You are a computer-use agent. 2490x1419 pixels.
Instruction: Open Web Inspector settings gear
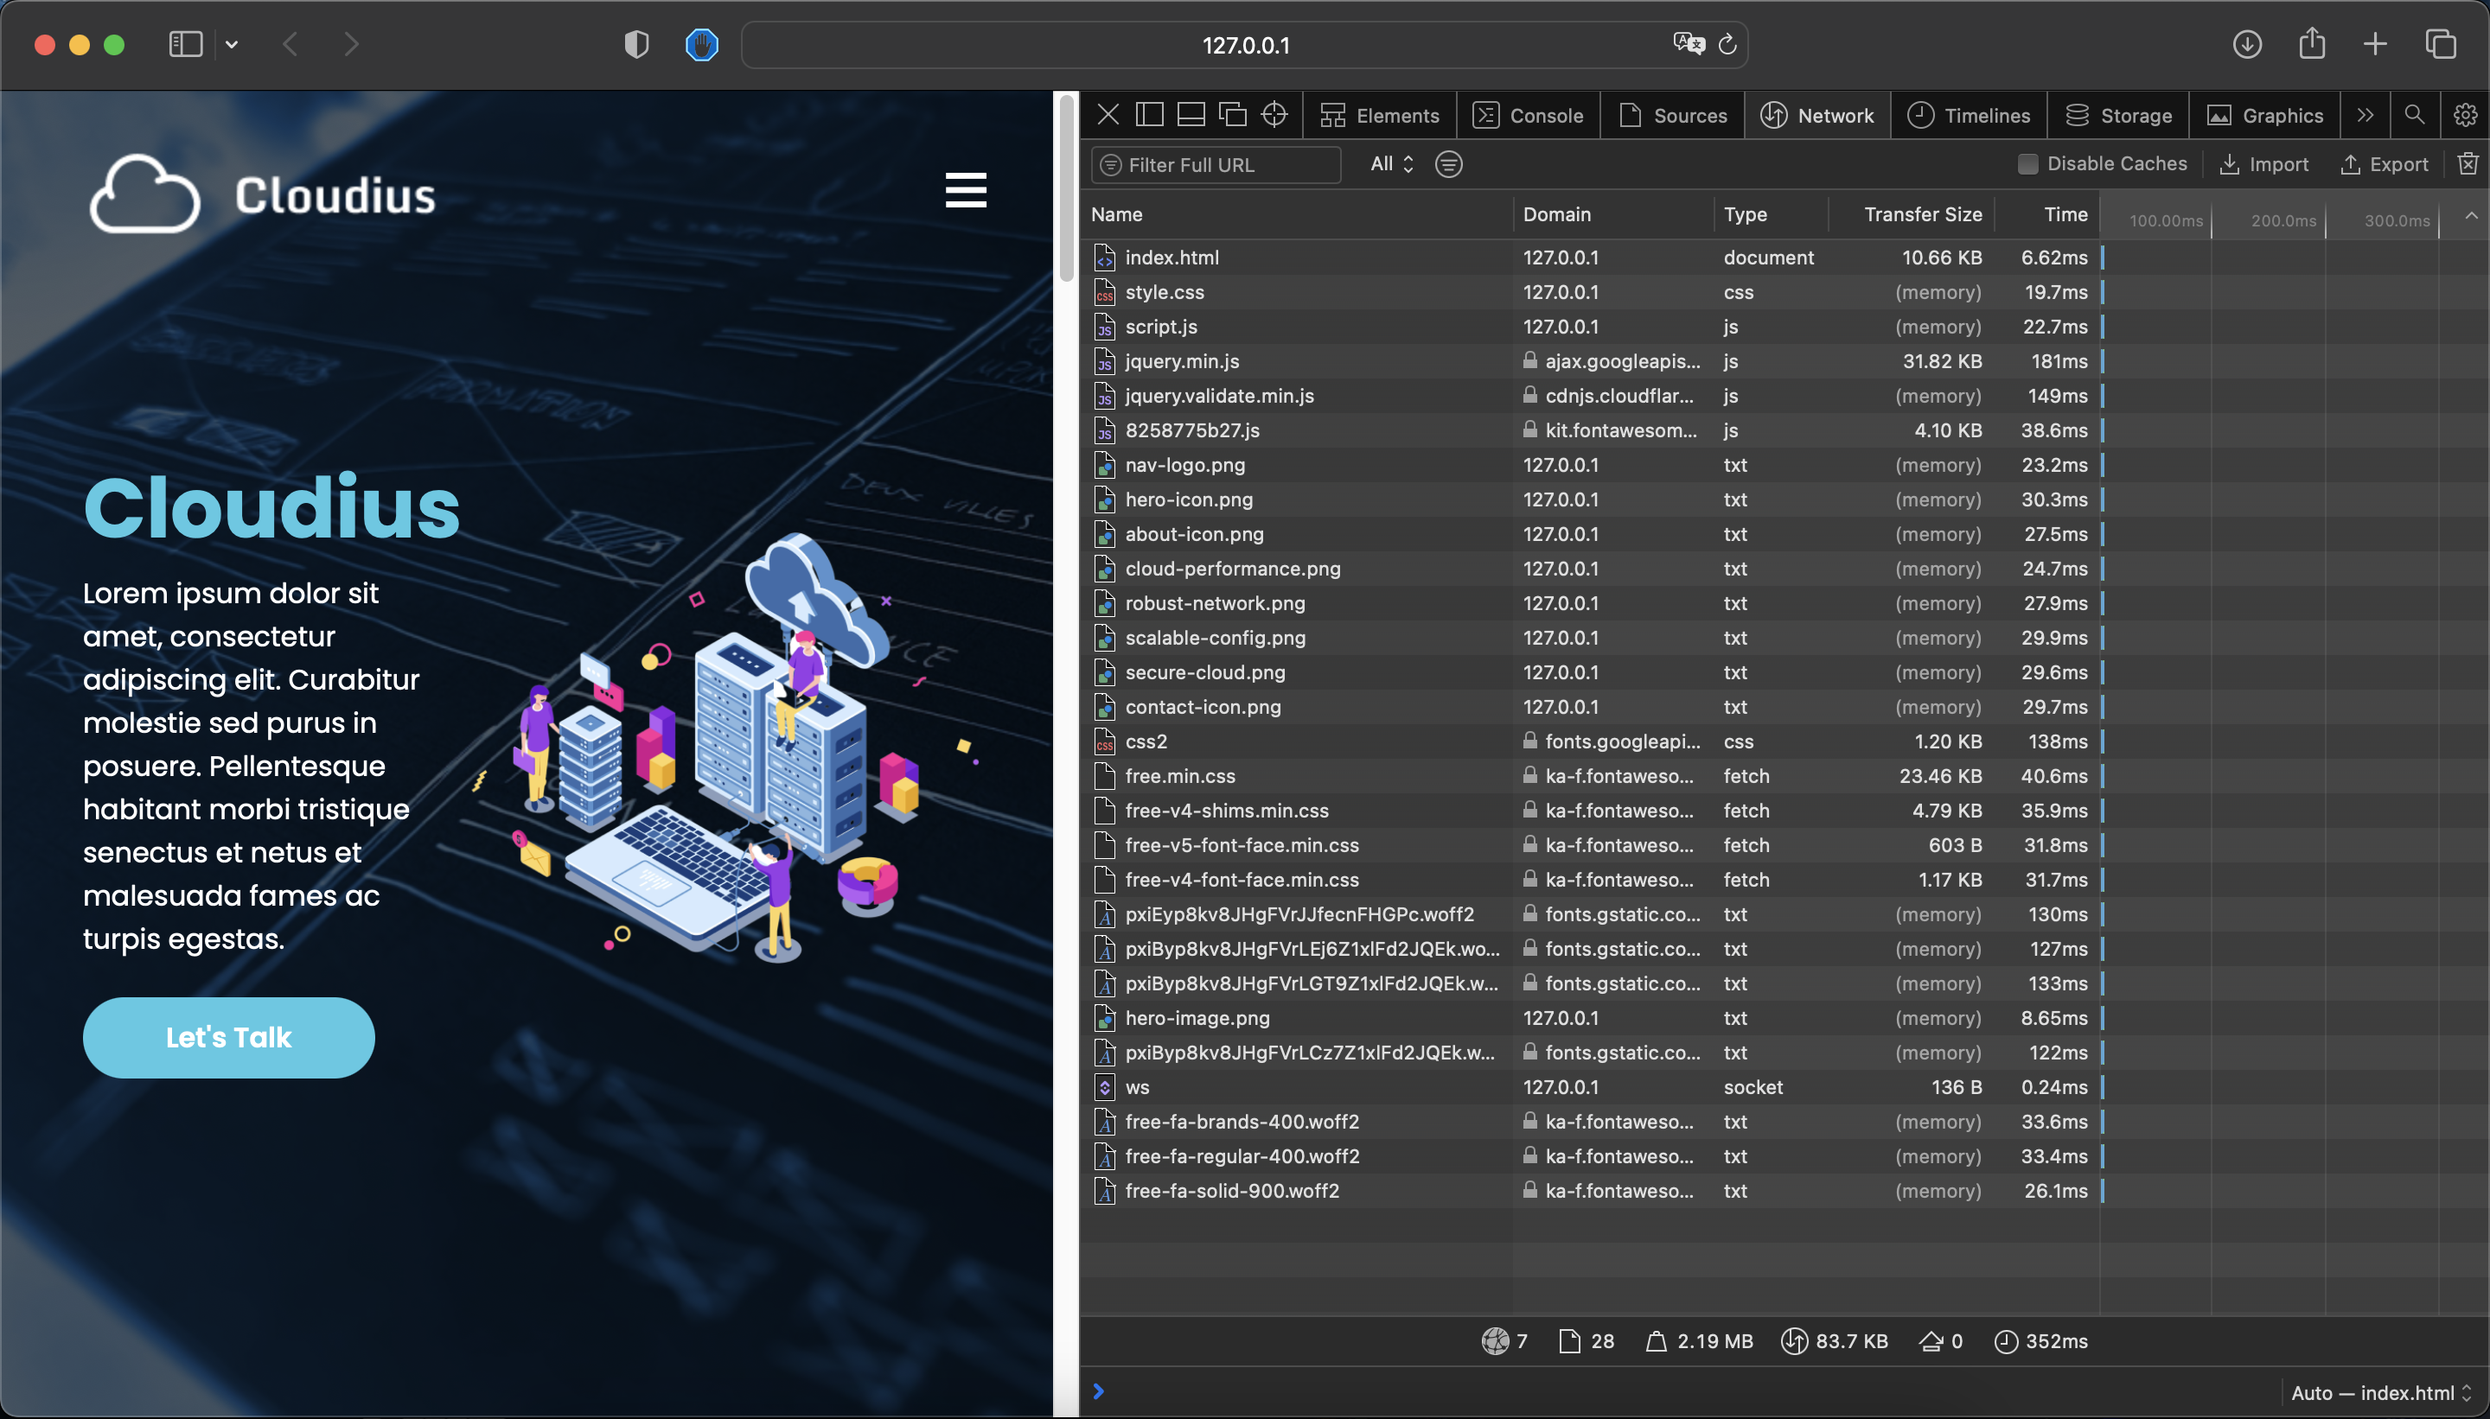pyautogui.click(x=2466, y=115)
